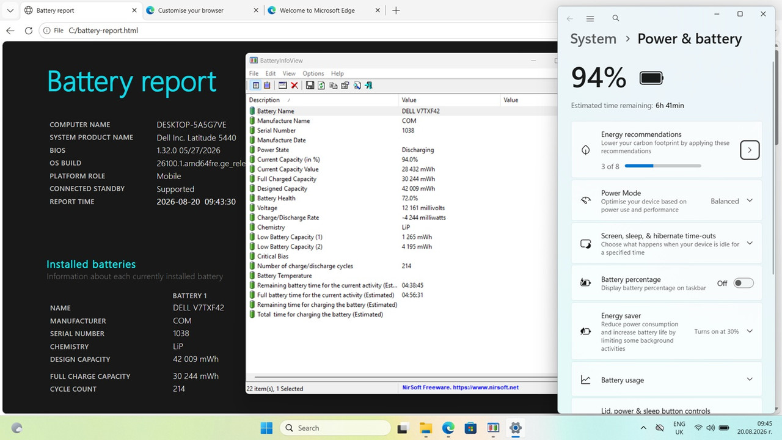Open Task View from the taskbar
Image resolution: width=782 pixels, height=440 pixels.
click(x=403, y=428)
